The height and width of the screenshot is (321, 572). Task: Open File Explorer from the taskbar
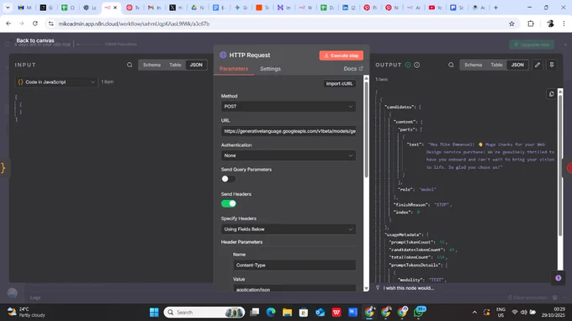287,313
